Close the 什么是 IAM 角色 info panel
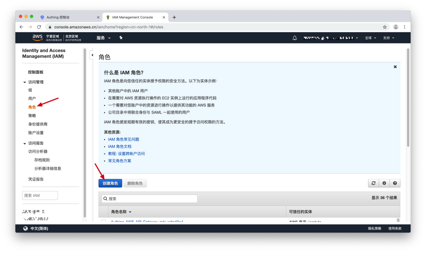The image size is (426, 253). [395, 67]
